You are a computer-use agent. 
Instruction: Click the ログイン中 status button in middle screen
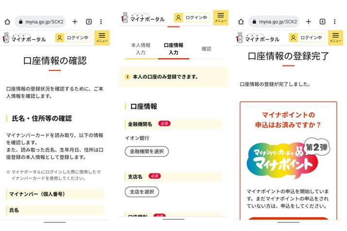pyautogui.click(x=192, y=17)
